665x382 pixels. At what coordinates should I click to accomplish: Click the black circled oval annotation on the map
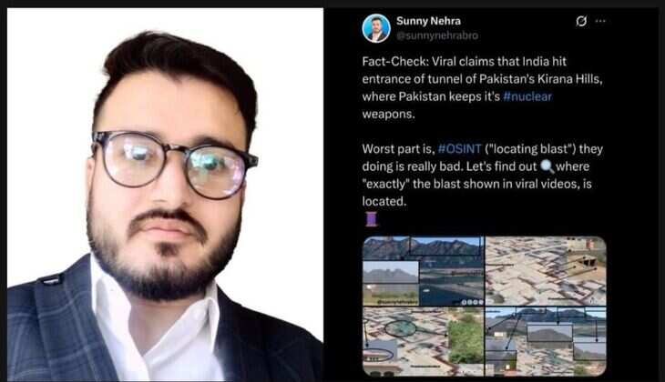tap(401, 328)
